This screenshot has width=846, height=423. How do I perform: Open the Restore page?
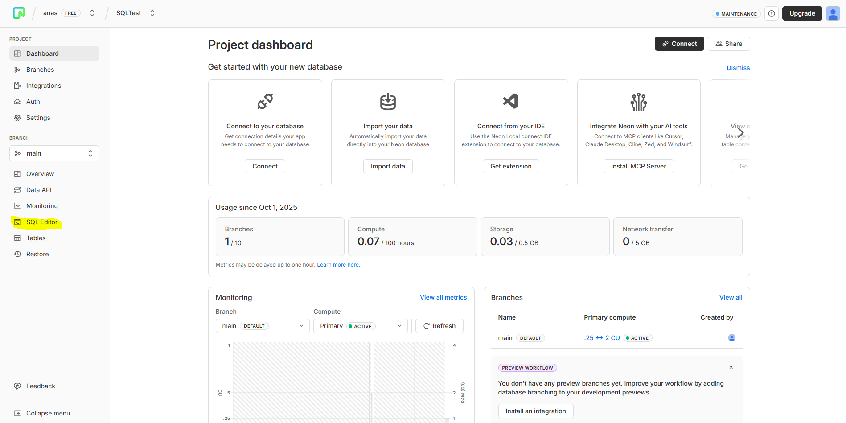click(x=54, y=254)
